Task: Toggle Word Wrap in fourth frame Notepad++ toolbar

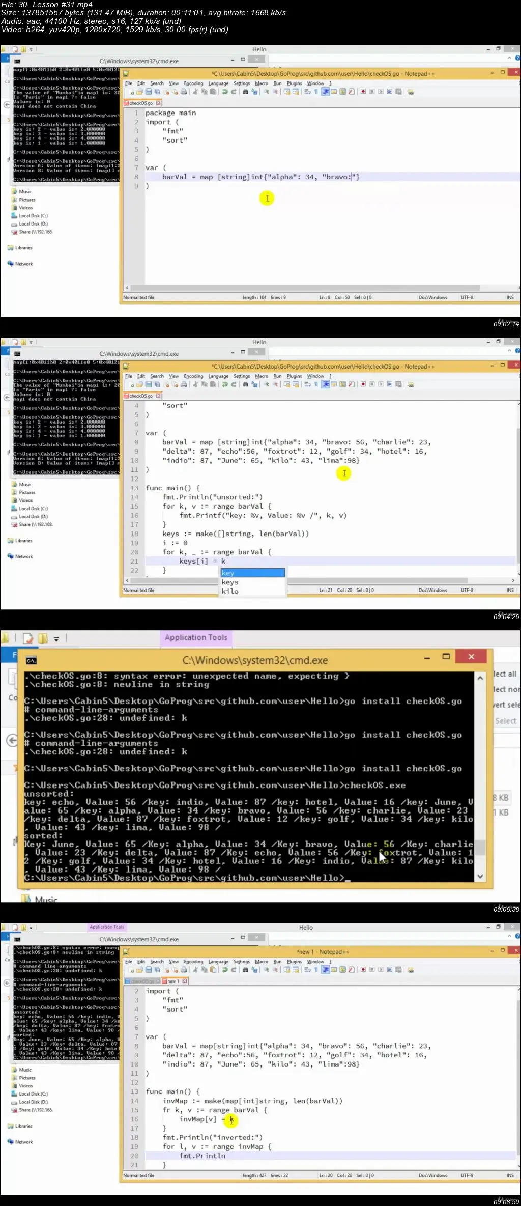Action: tap(307, 970)
